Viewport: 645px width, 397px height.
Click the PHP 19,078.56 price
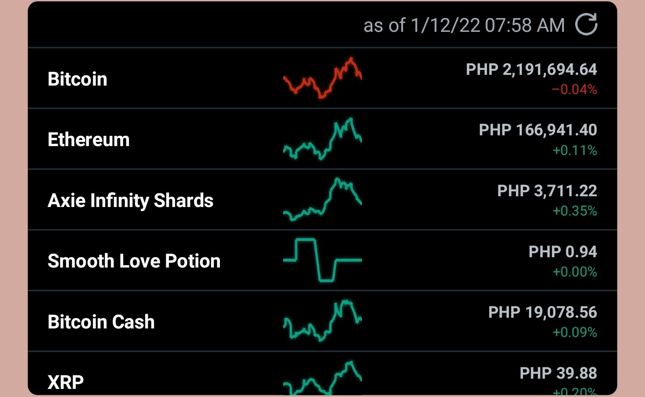(542, 312)
